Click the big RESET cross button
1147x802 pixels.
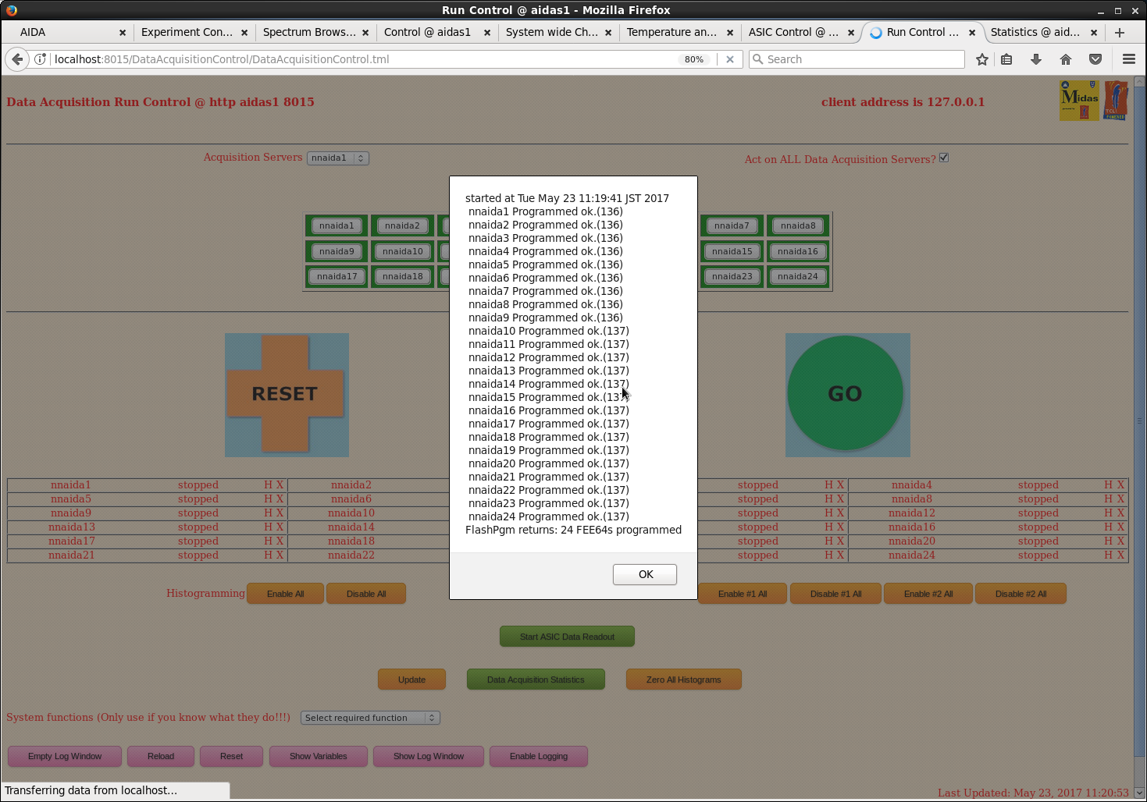tap(286, 394)
